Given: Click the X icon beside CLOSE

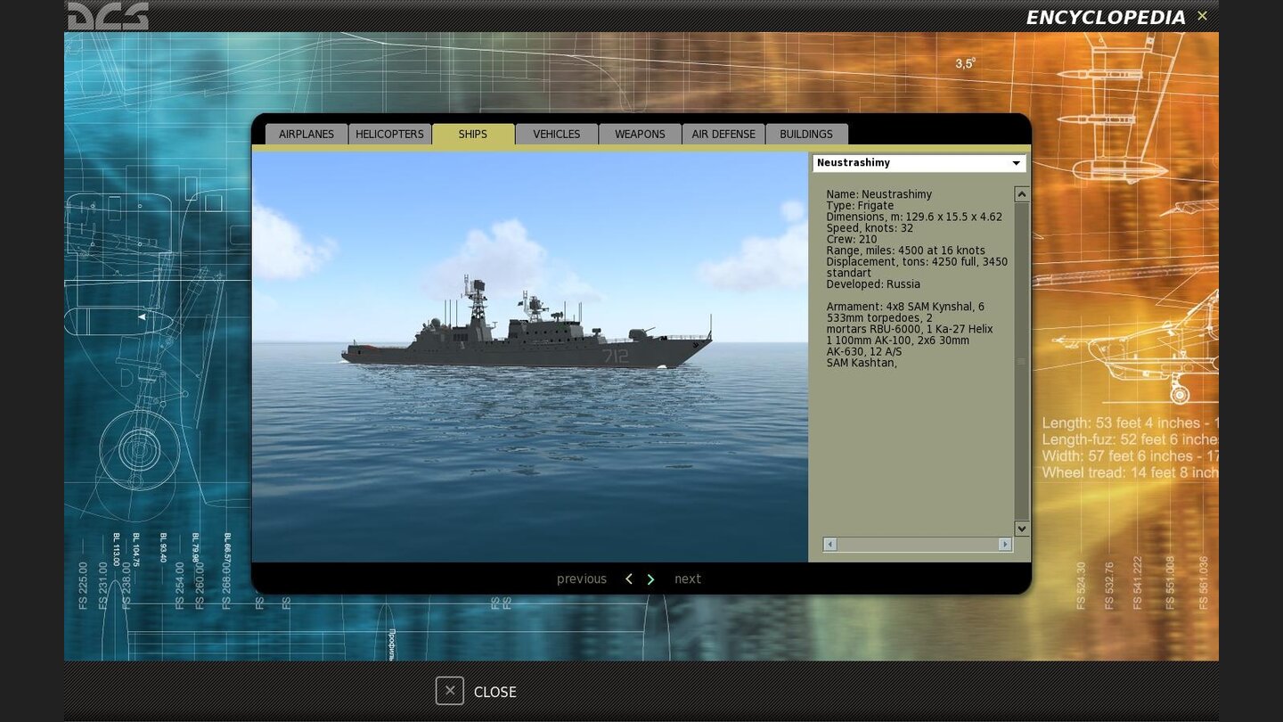Looking at the screenshot, I should 450,691.
